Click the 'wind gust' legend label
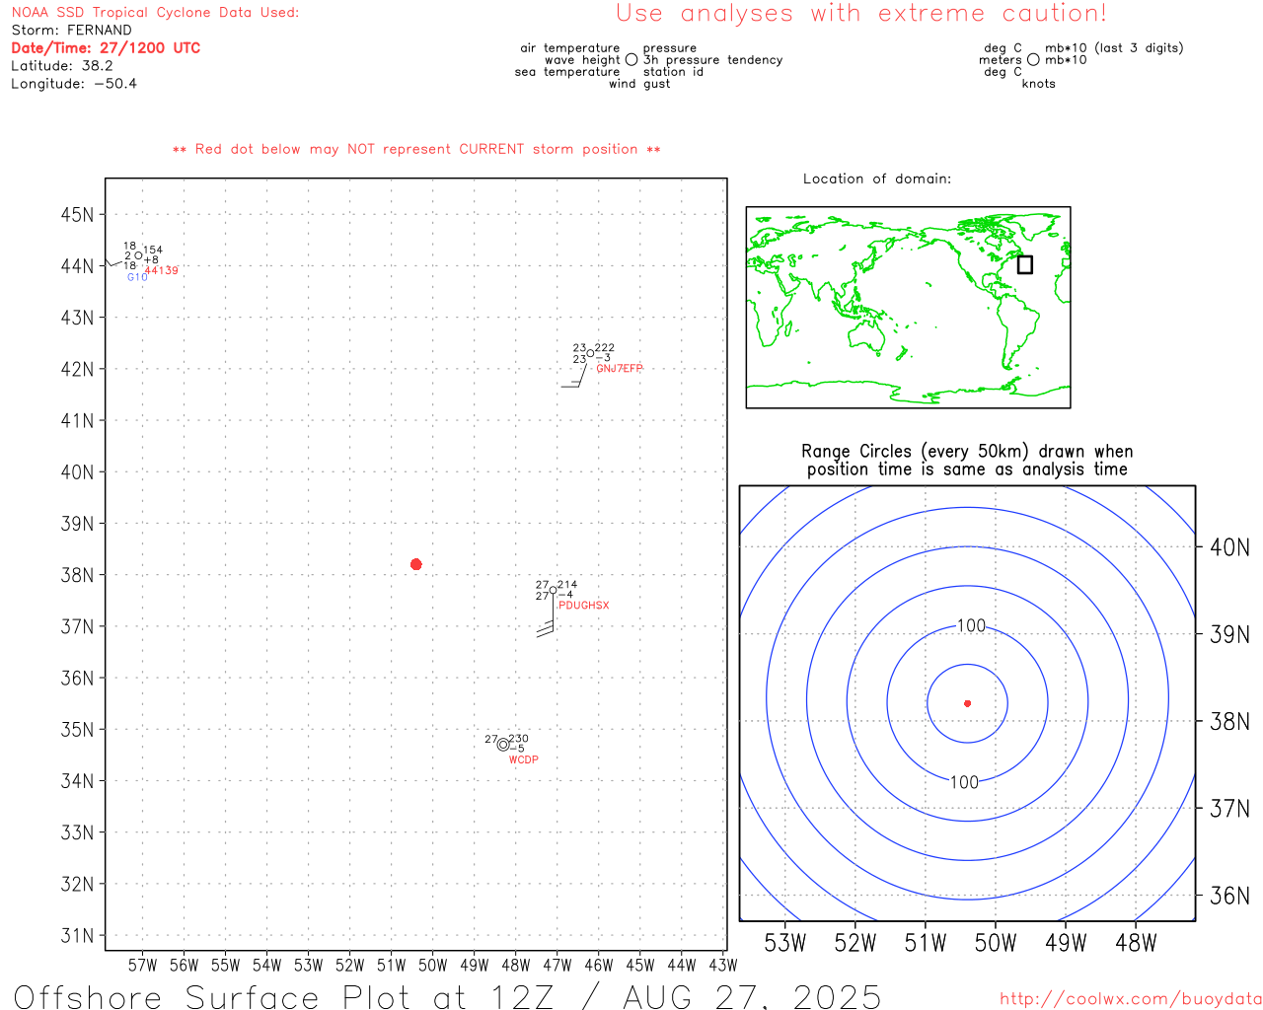Screen dimensions: 1263x1010 click(639, 83)
